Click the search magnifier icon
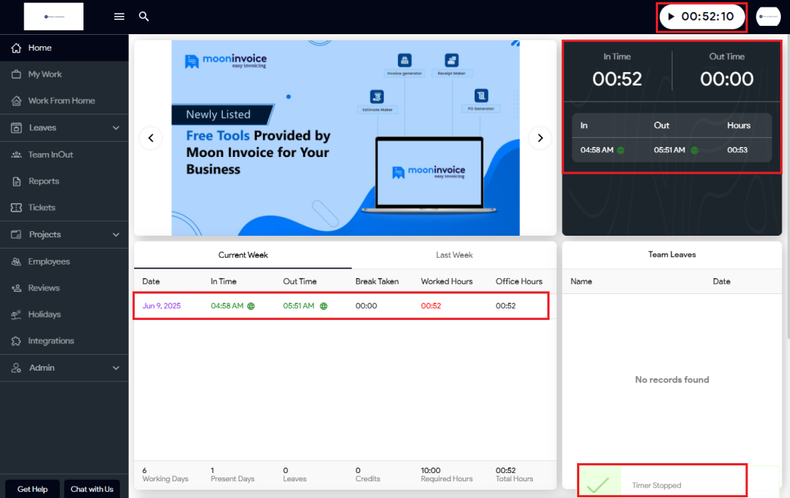Image resolution: width=790 pixels, height=498 pixels. click(144, 17)
